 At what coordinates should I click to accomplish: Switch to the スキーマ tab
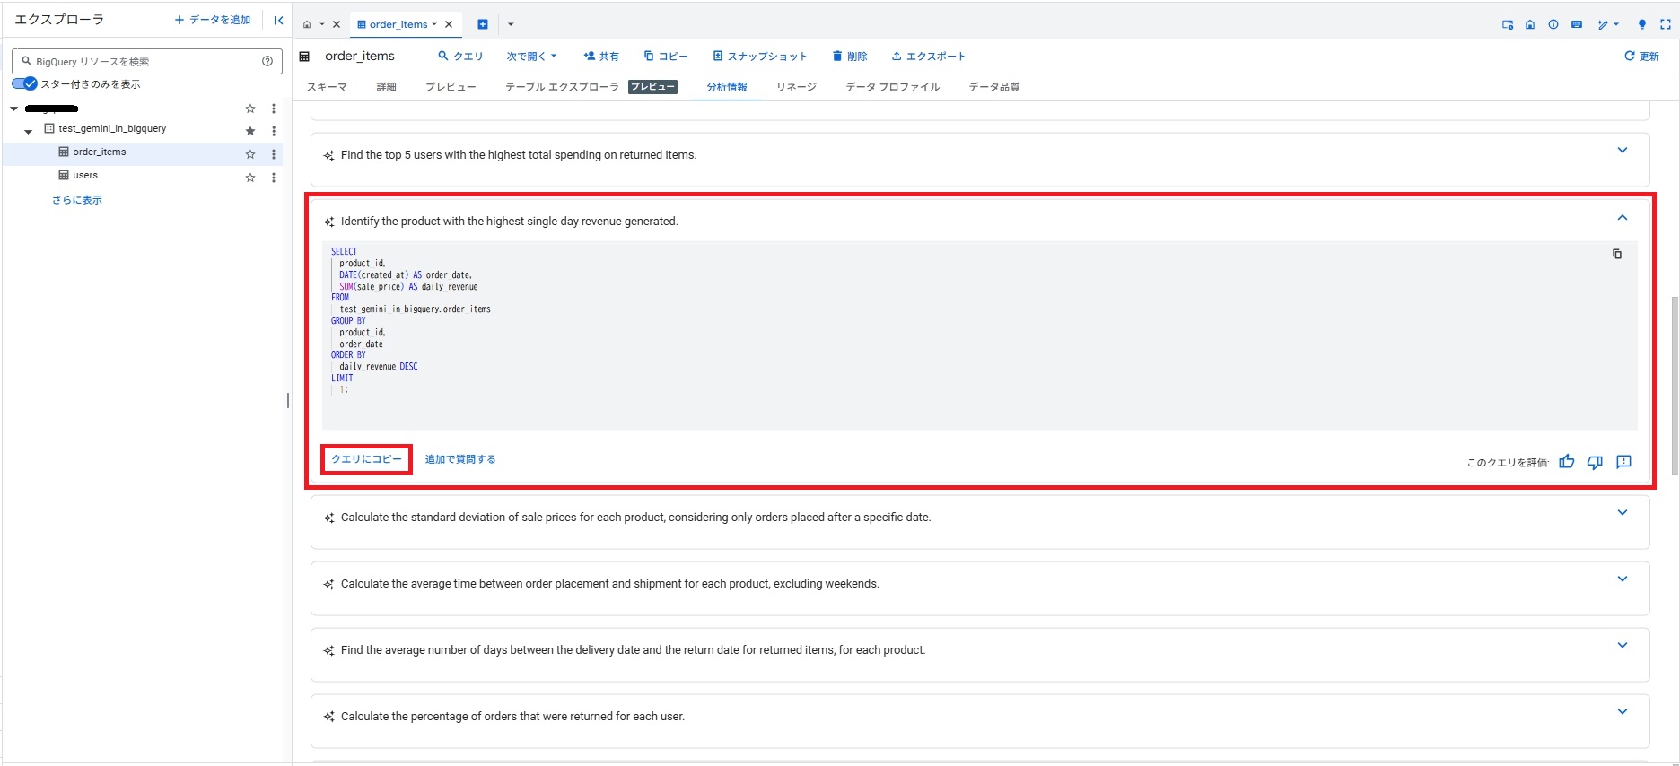tap(327, 87)
